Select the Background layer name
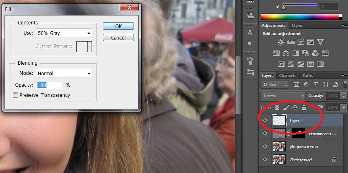This screenshot has height=173, width=348. click(301, 160)
